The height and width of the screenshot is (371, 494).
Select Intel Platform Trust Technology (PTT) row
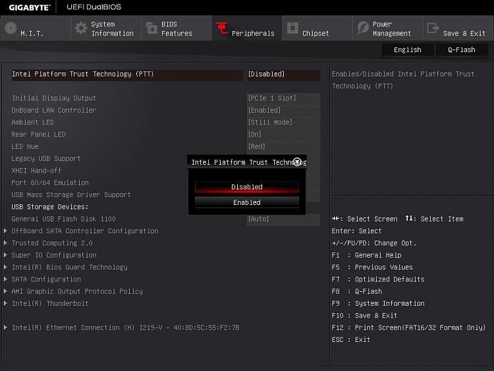(x=127, y=74)
